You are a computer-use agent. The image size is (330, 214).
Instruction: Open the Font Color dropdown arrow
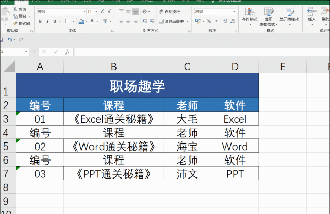point(97,21)
